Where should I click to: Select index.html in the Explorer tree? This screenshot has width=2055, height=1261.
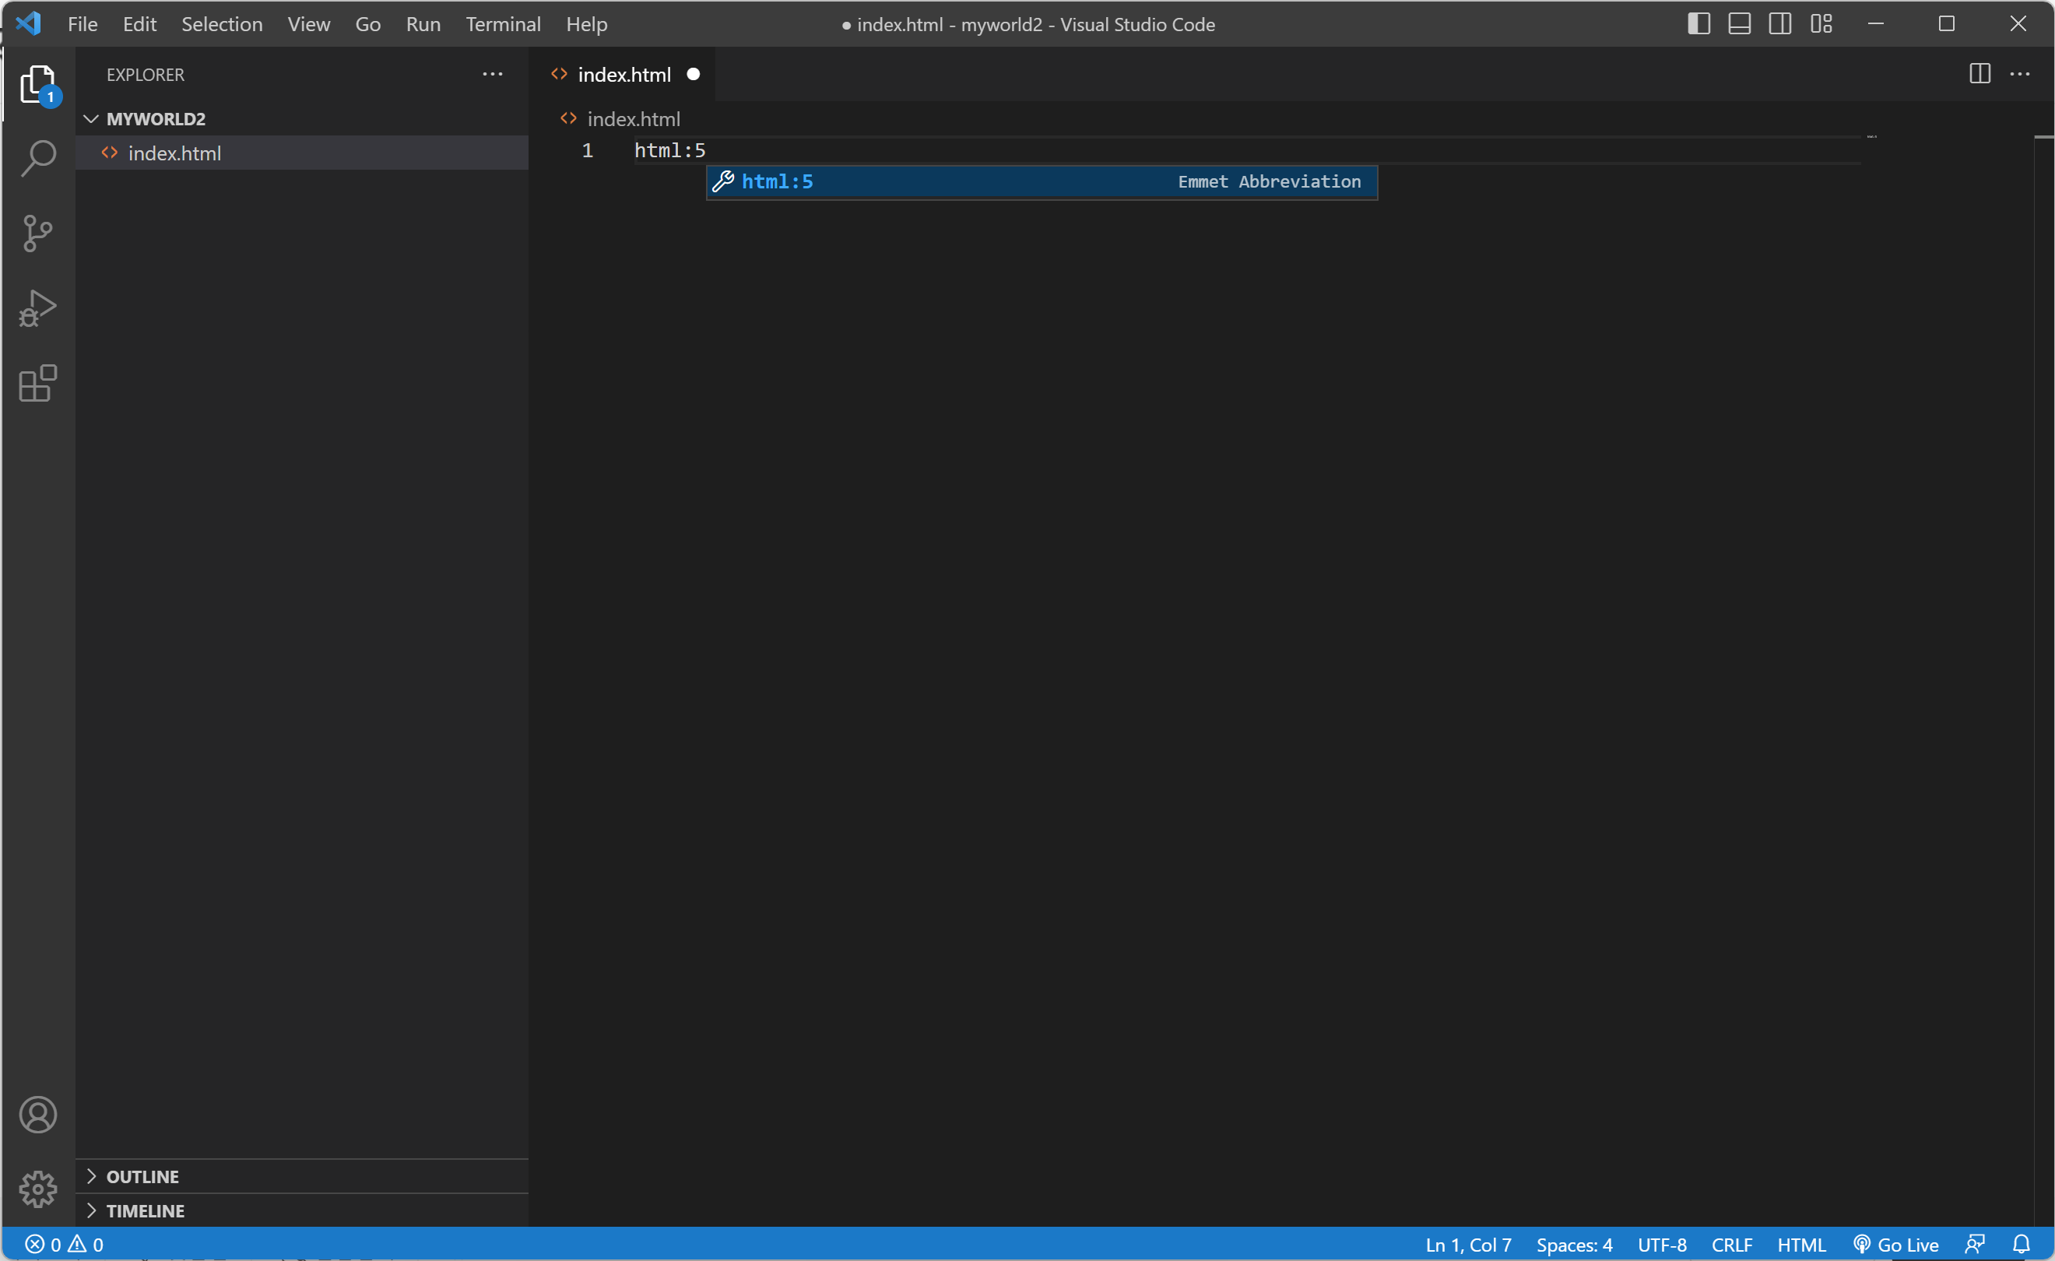pyautogui.click(x=174, y=153)
